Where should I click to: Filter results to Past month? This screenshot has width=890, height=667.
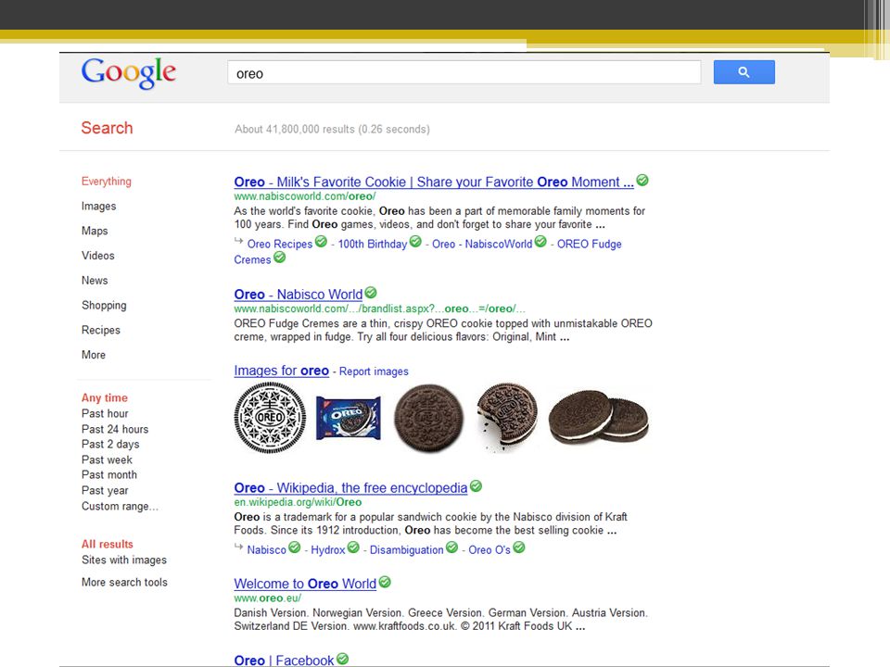109,474
